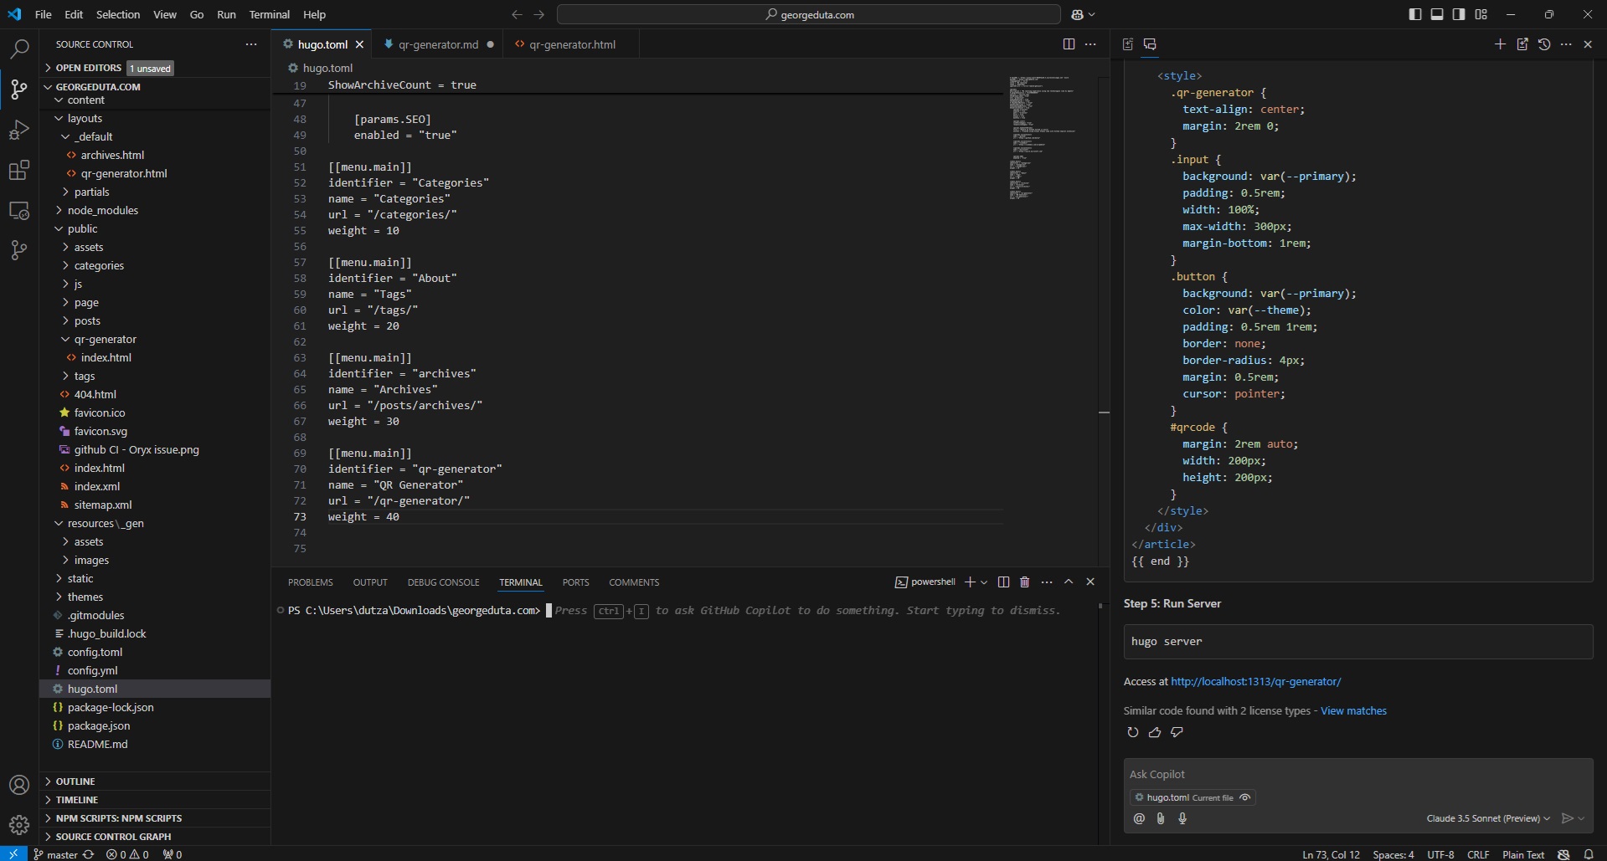Attach context with the paperclip icon
Screen dimensions: 1607x861
(1161, 819)
